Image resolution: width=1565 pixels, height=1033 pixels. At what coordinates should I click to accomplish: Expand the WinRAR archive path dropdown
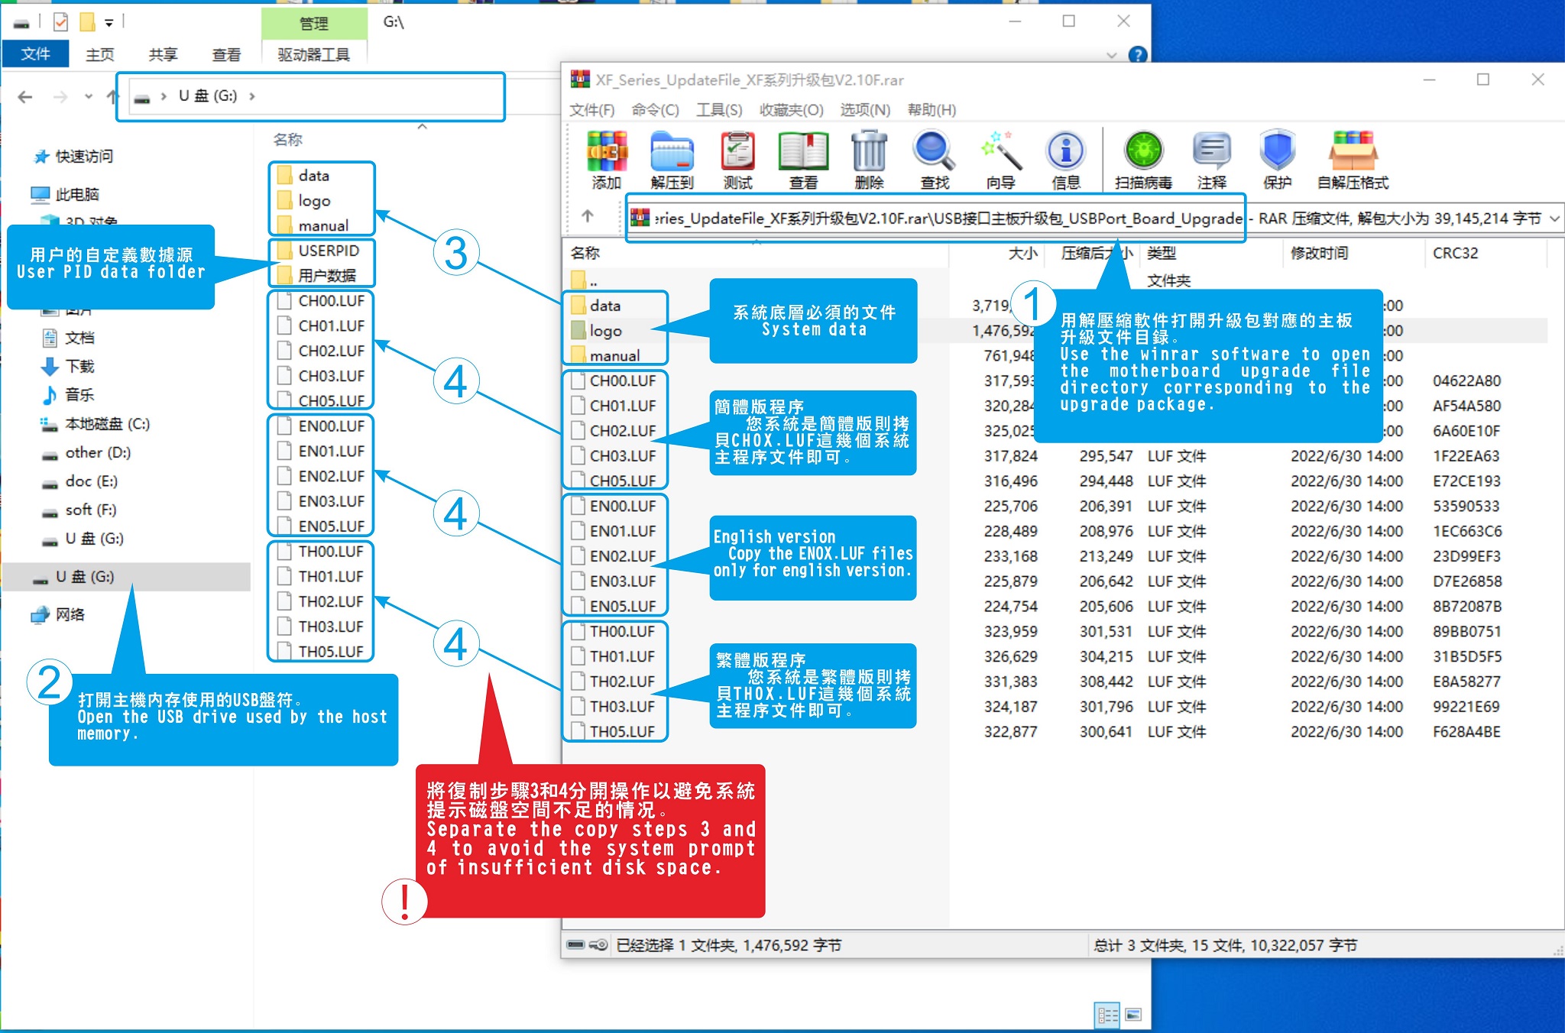point(1554,219)
